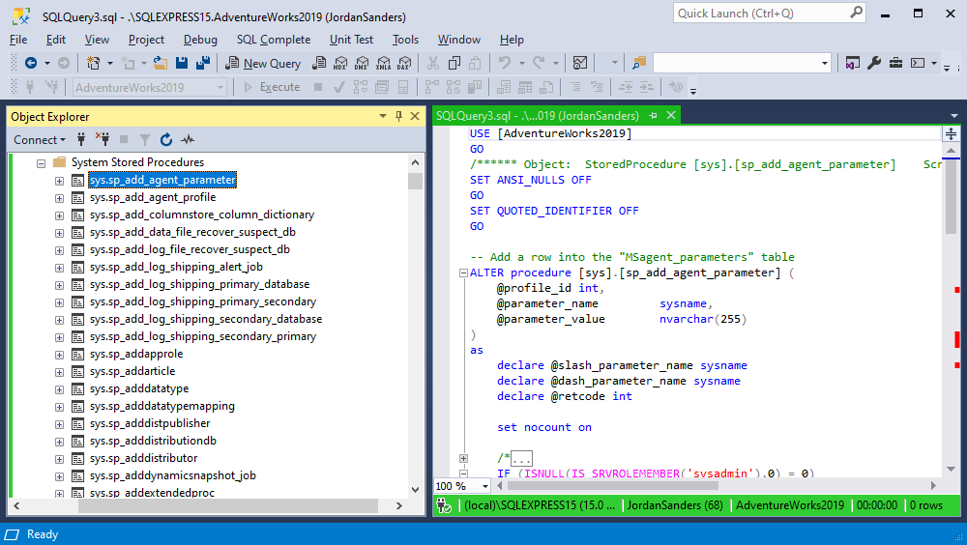Open a Database Engine Query from the toolbar
This screenshot has width=967, height=545.
pos(319,63)
